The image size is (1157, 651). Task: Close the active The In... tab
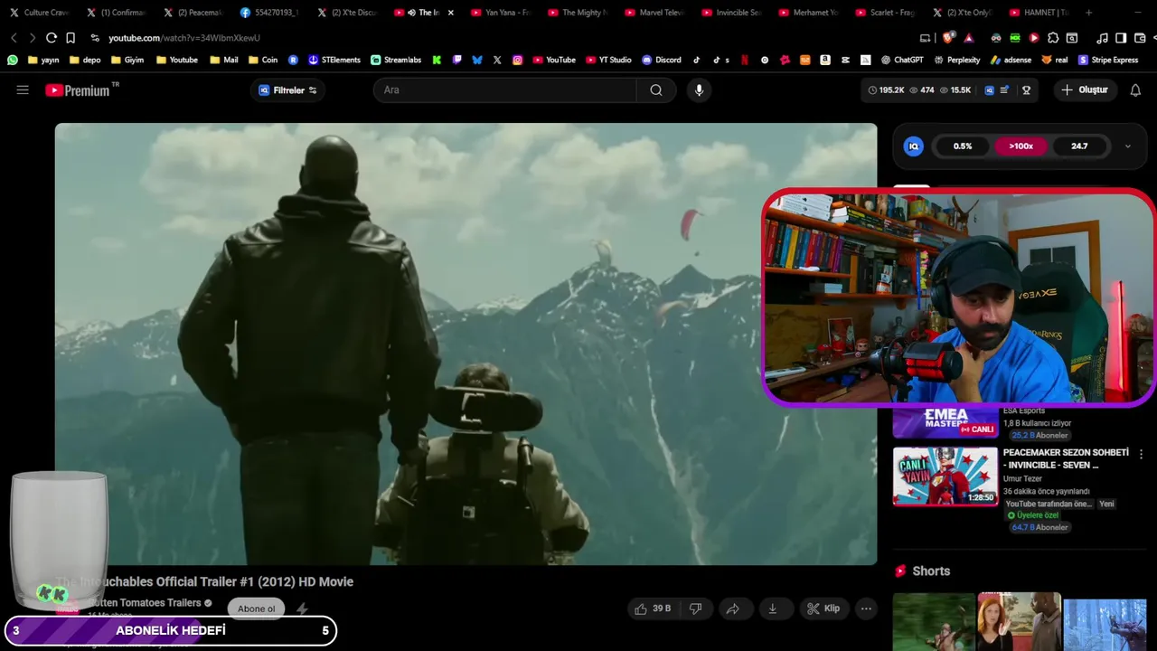(451, 13)
